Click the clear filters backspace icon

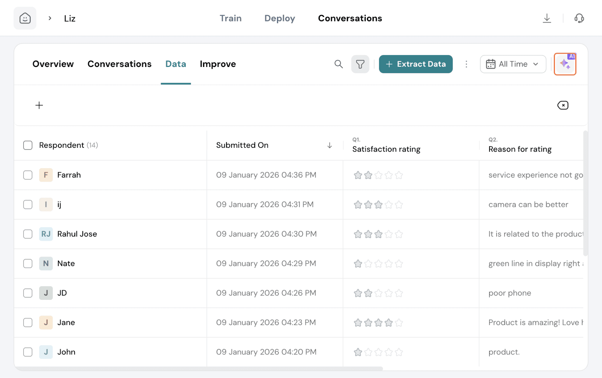coord(562,105)
